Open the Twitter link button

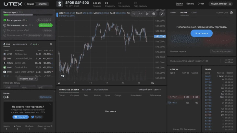(36, 117)
